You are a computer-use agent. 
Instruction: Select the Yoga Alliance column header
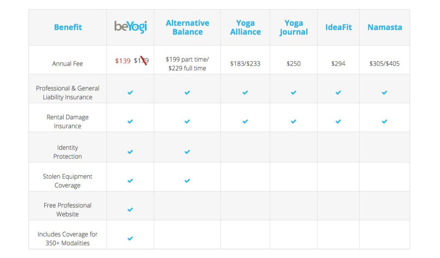(x=245, y=27)
